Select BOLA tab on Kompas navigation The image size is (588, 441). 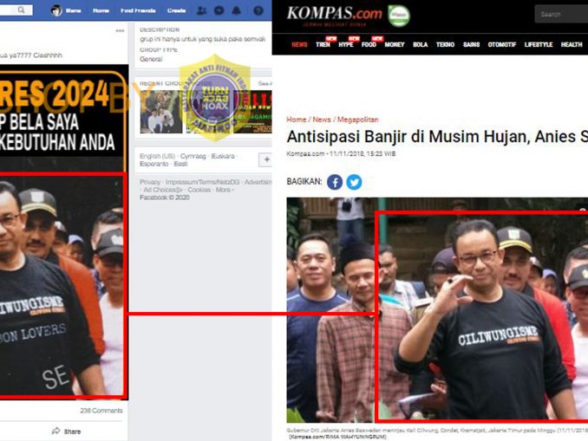tap(421, 44)
